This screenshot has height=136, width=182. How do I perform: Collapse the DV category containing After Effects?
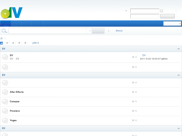[178, 75]
